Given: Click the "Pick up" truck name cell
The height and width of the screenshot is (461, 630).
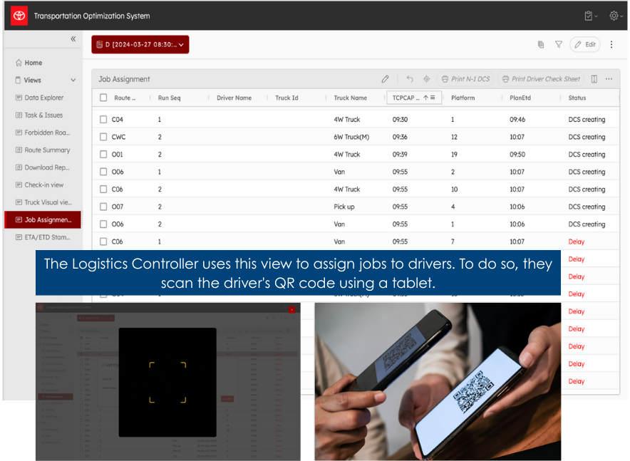Looking at the screenshot, I should tap(344, 207).
